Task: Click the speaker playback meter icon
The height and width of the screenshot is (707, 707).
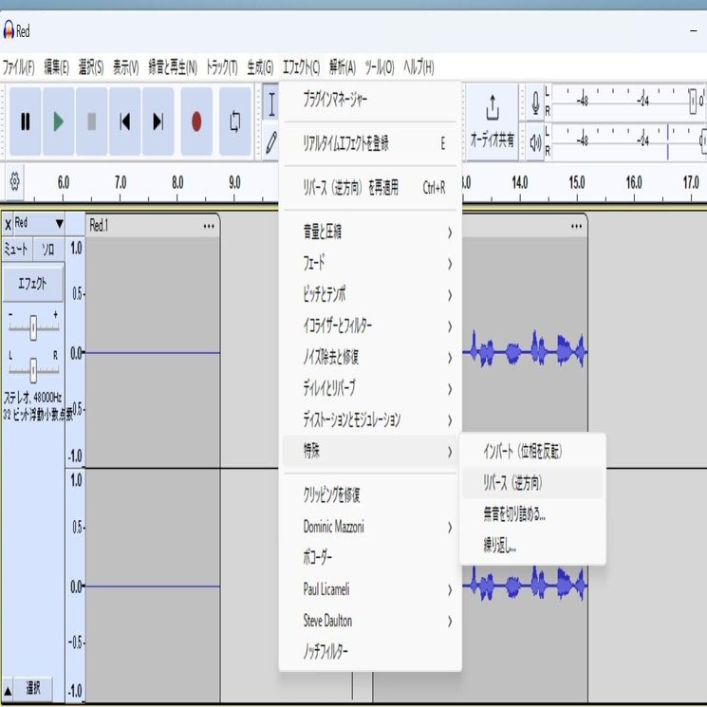Action: click(x=535, y=142)
